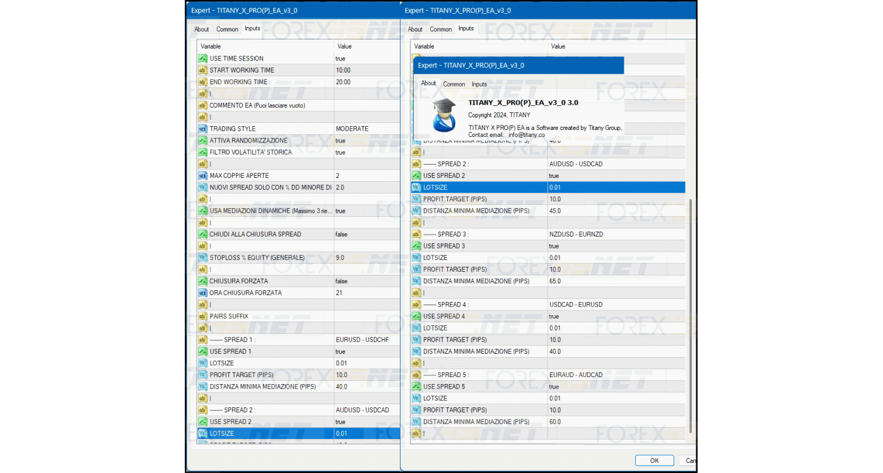Viewport: 883px width, 473px height.
Task: Click the info@titany.co contact email
Action: coord(526,135)
